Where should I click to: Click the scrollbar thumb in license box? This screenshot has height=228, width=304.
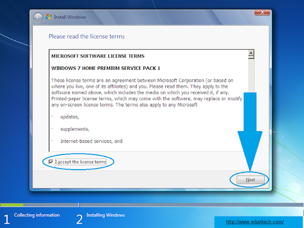pyautogui.click(x=251, y=57)
